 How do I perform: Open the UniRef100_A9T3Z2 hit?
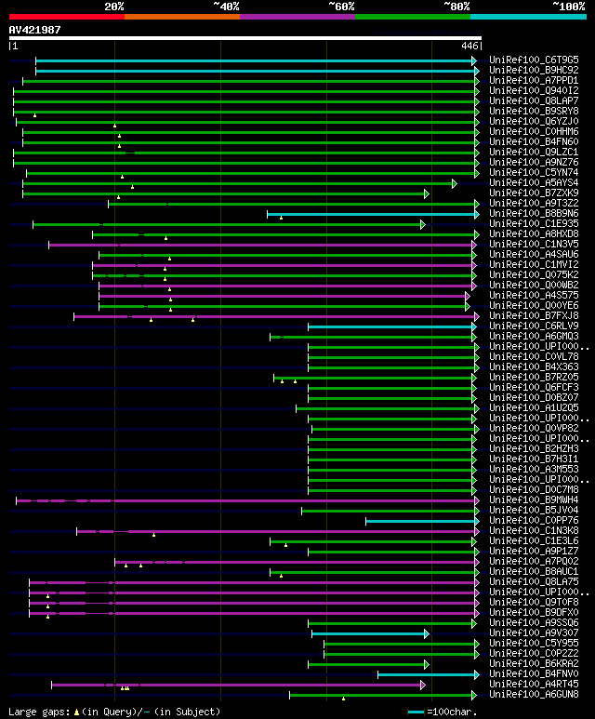(x=534, y=203)
